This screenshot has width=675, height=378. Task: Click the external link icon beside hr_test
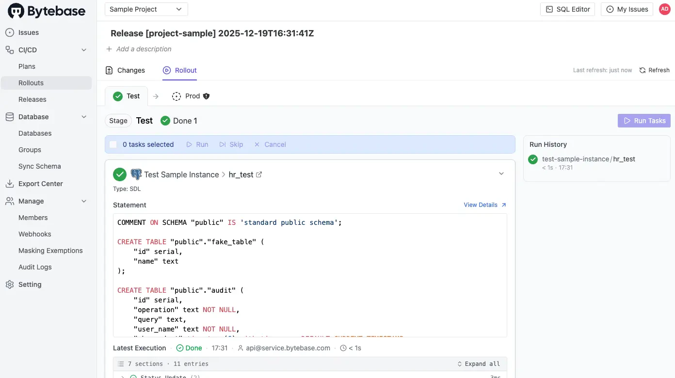(x=259, y=174)
